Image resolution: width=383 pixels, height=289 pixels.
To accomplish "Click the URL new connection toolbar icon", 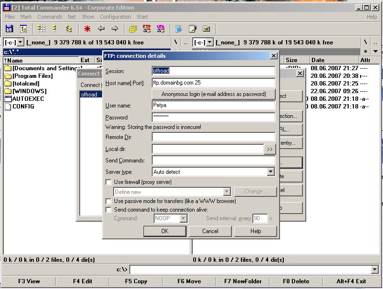I will (161, 29).
